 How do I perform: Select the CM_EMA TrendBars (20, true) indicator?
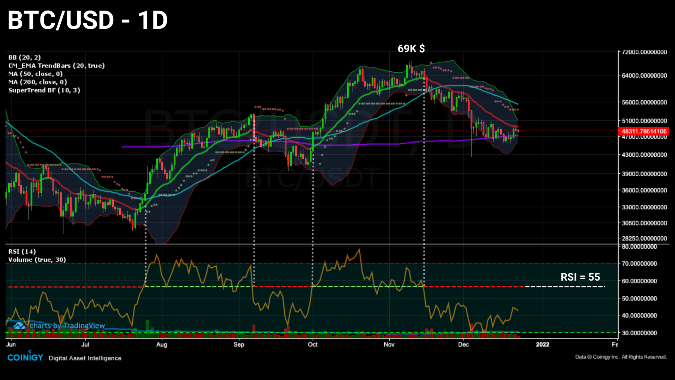point(57,66)
